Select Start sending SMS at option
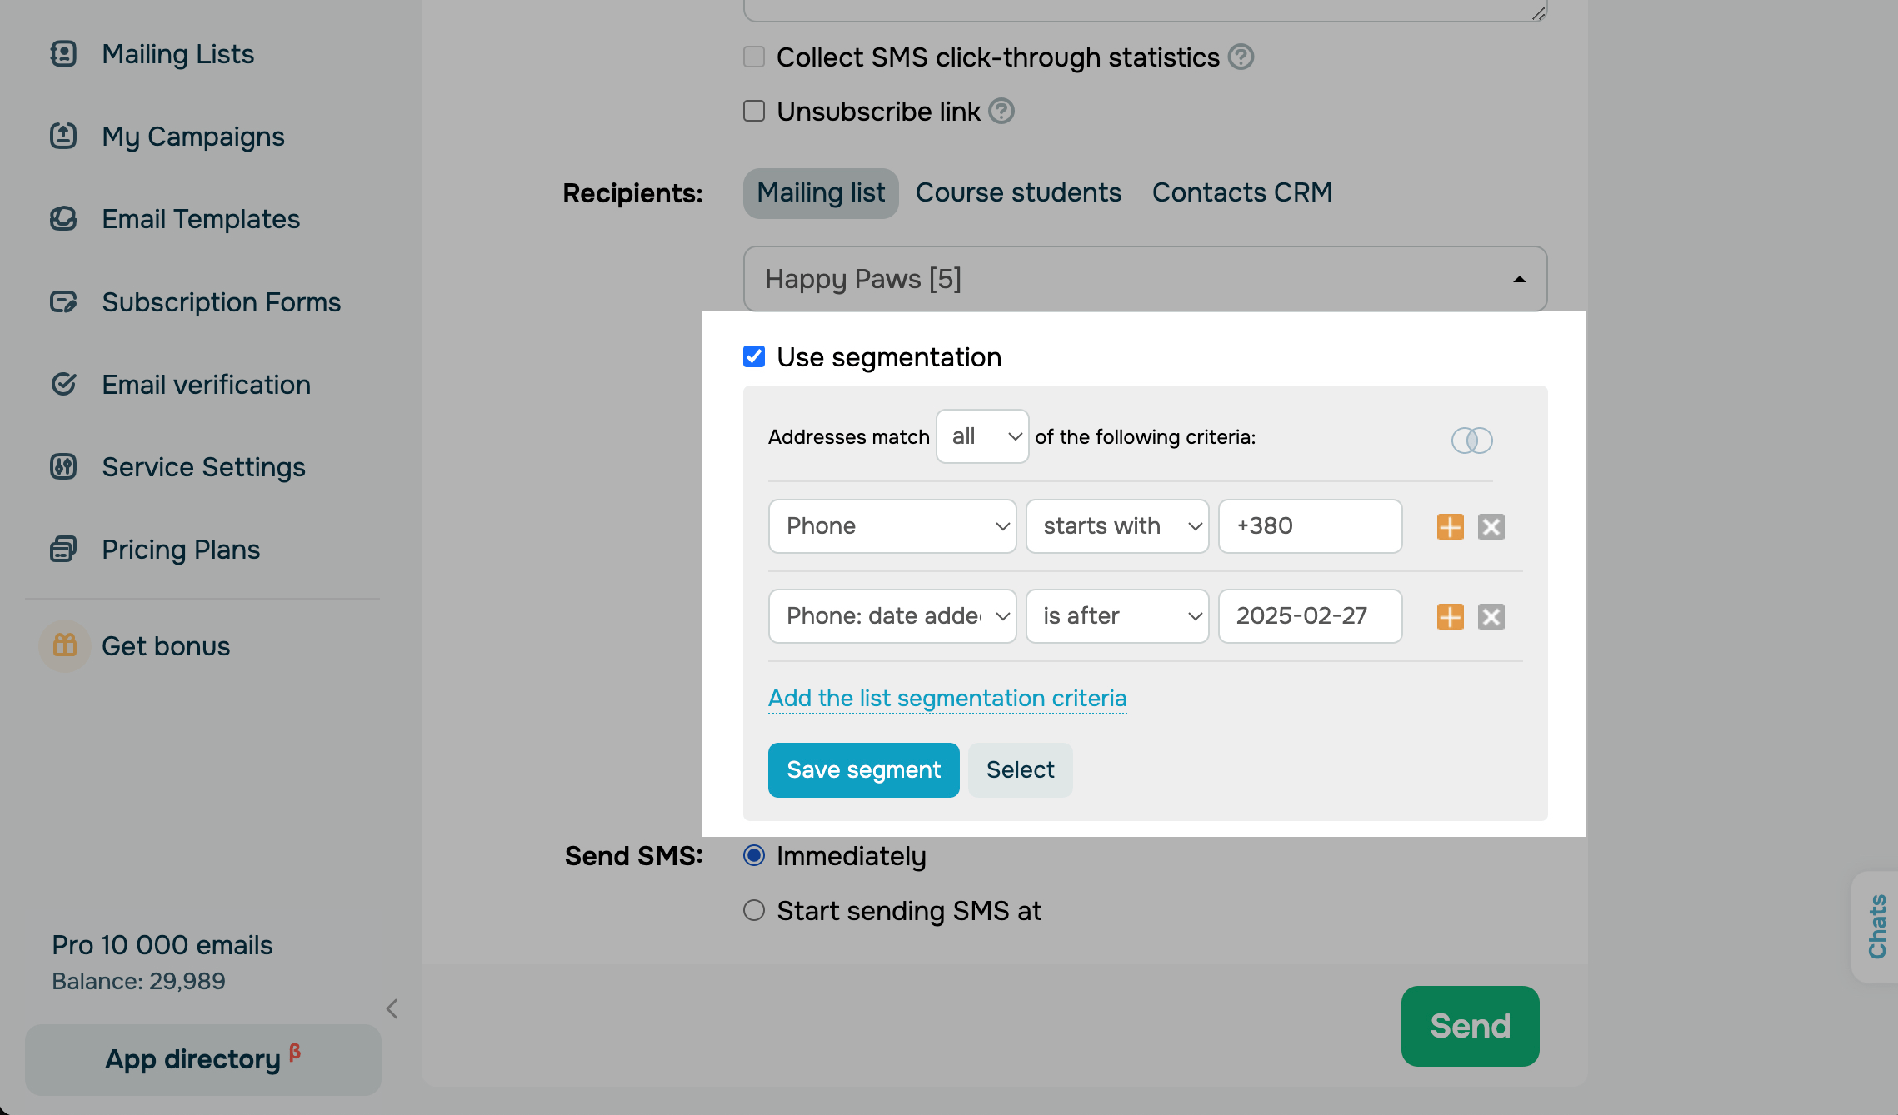The height and width of the screenshot is (1115, 1898). (x=754, y=910)
